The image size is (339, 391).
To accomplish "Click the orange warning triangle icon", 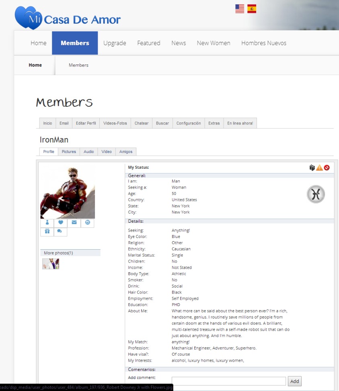I will point(319,168).
